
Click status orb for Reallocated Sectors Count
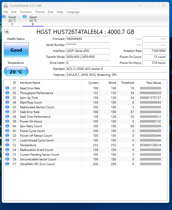point(7,107)
